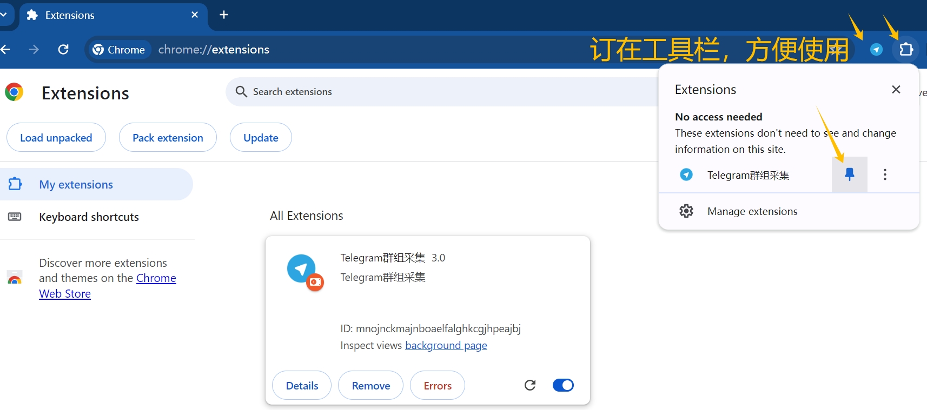Click the Extensions puzzle toolbar icon
Image resolution: width=927 pixels, height=410 pixels.
click(906, 50)
